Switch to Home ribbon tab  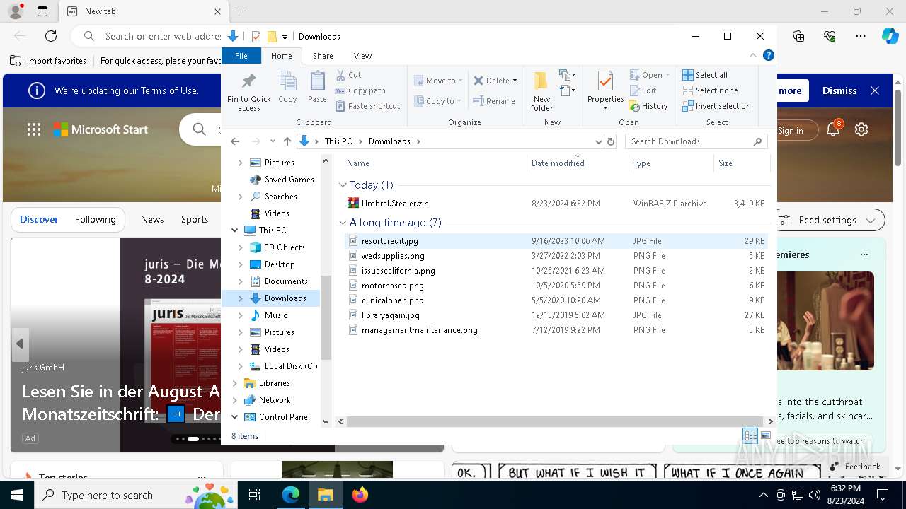281,56
